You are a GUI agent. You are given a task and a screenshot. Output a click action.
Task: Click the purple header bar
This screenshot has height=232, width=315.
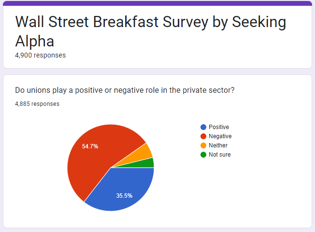(x=157, y=3)
